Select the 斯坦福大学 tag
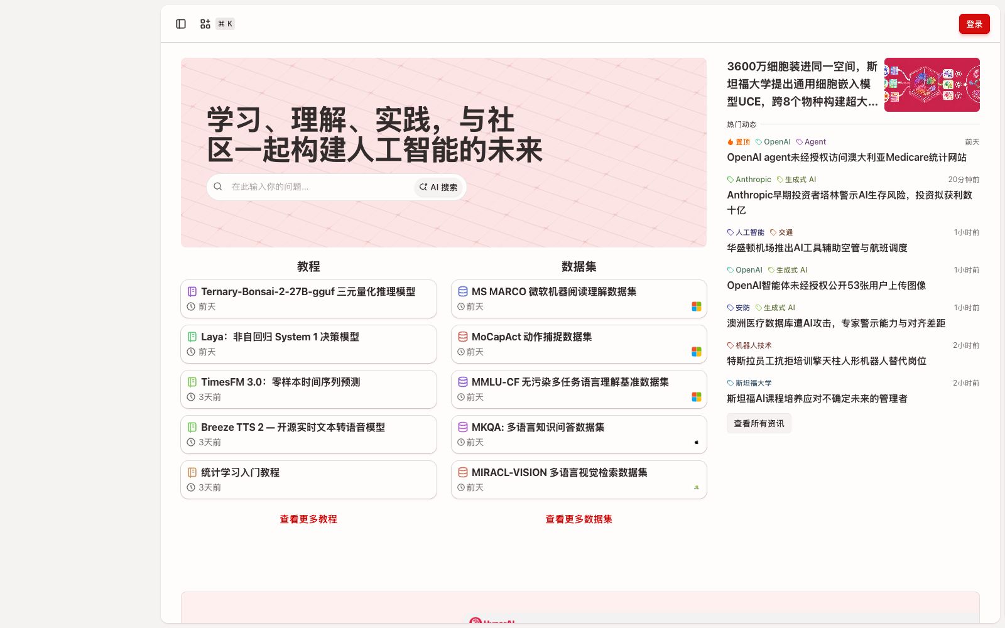 (749, 383)
